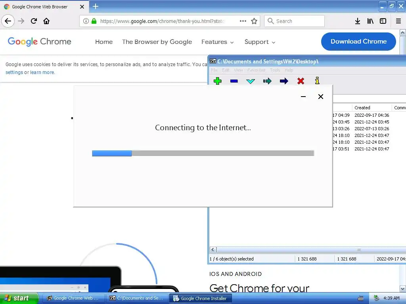
Task: Click the Google Chrome logo
Action: [39, 41]
